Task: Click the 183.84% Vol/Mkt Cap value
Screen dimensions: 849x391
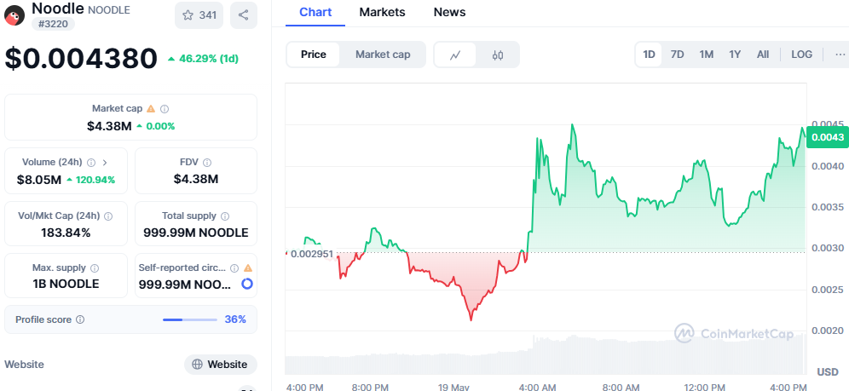Action: click(x=66, y=233)
